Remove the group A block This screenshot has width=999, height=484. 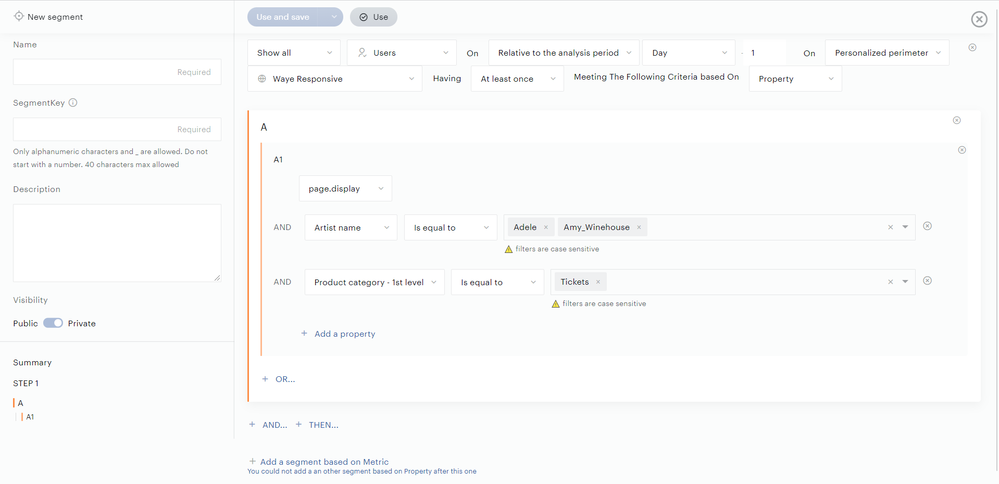[956, 120]
